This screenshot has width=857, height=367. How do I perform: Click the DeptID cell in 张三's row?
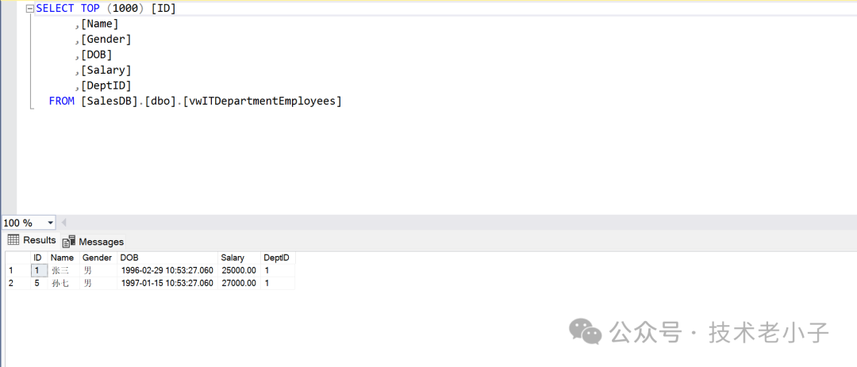[278, 270]
